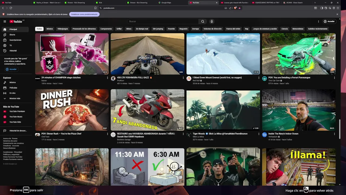Open Brave Shields lion icon

235,8
